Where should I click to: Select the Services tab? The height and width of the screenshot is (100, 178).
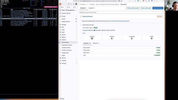(x=96, y=43)
